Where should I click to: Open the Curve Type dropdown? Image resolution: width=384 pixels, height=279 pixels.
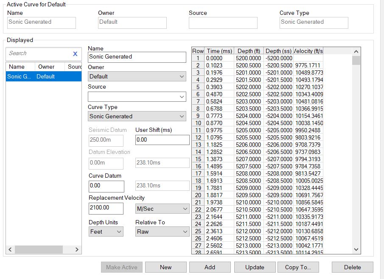(137, 116)
